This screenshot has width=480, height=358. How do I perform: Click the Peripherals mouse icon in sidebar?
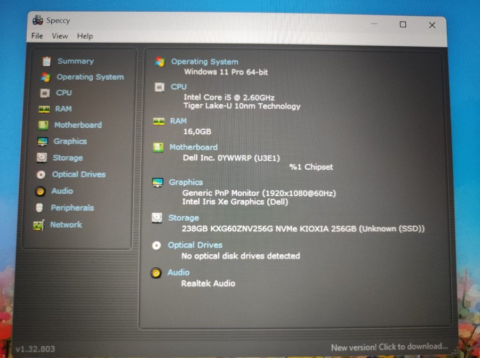pos(39,208)
